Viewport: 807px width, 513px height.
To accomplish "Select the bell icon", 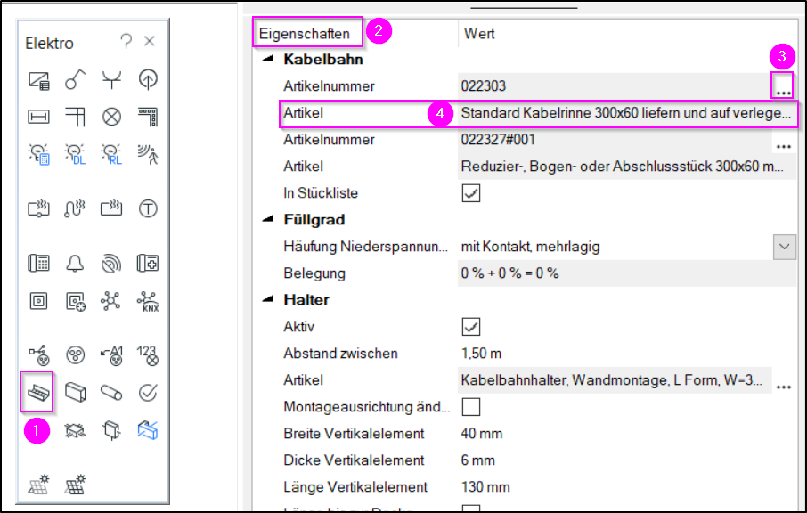I will coord(75,264).
